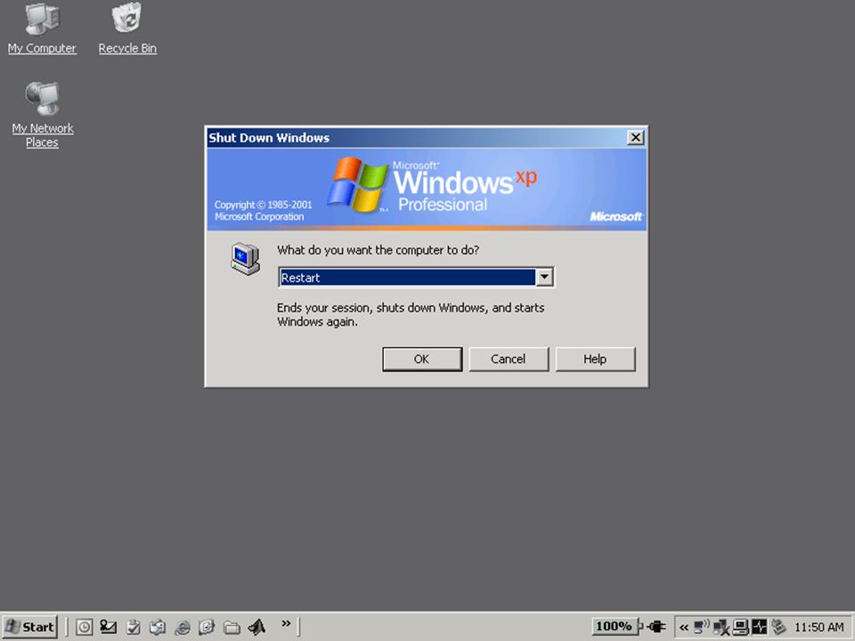The image size is (855, 641).
Task: Open the mail envelope Quick Launch icon
Action: [x=108, y=627]
